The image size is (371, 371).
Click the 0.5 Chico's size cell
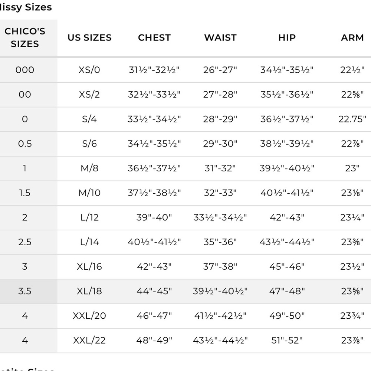25,144
